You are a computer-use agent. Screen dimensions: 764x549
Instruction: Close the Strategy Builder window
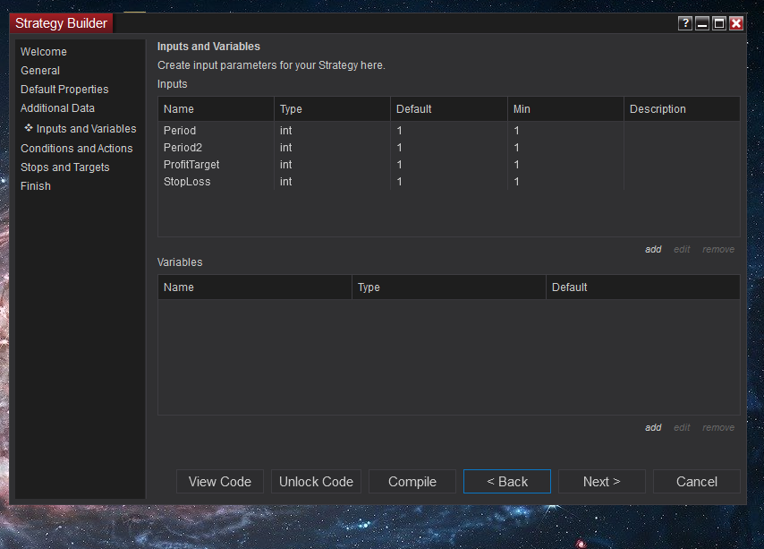click(736, 23)
